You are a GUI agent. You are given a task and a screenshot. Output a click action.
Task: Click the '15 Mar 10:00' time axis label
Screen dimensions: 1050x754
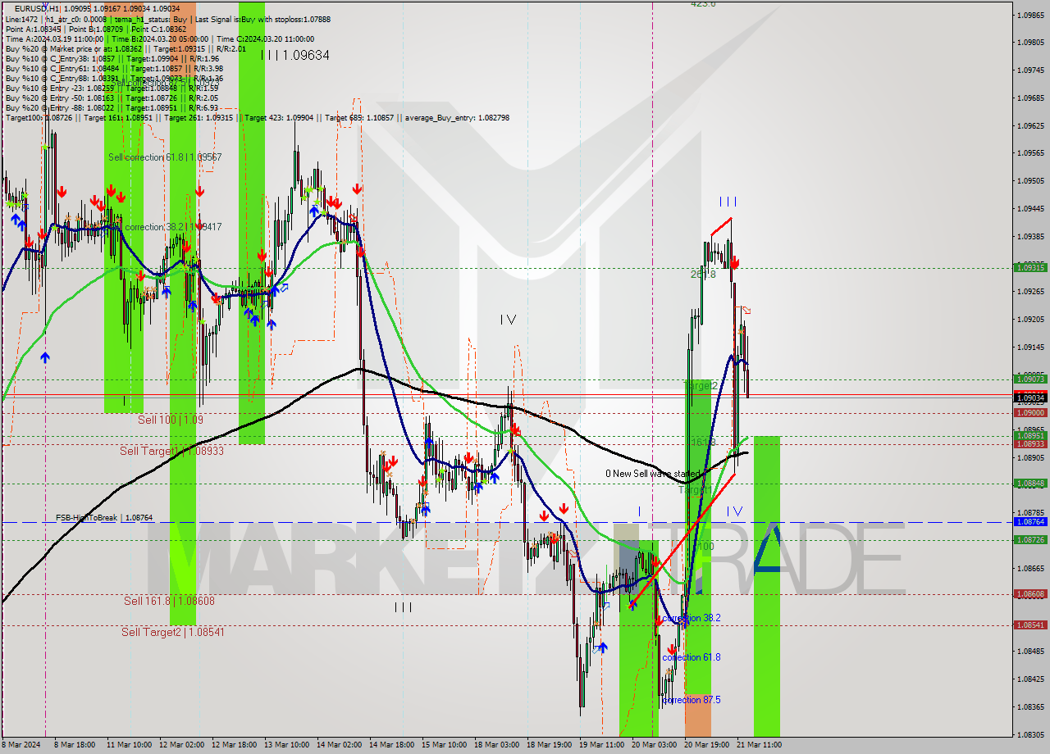444,745
